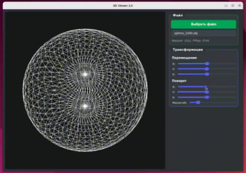This screenshot has width=246, height=173.
Task: Click the Перемещение X slider handle
Action: click(207, 64)
